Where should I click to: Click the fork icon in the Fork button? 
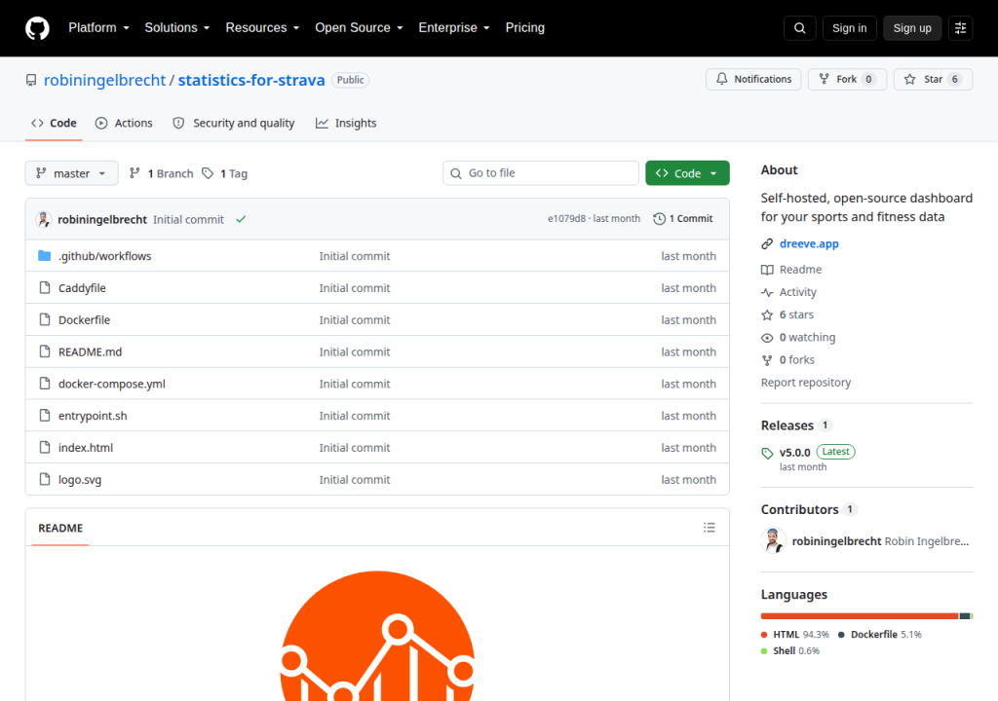point(824,79)
